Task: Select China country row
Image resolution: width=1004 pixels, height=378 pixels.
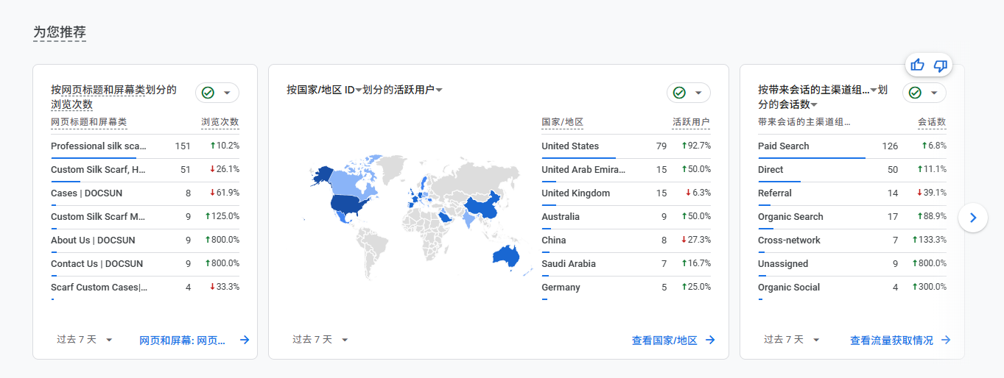Action: pyautogui.click(x=626, y=240)
